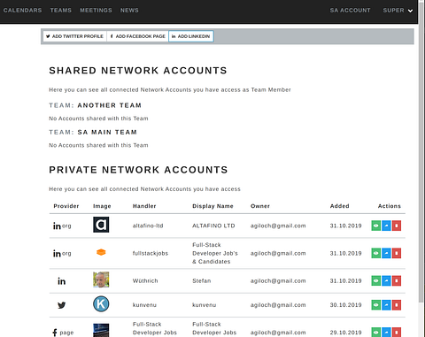Click the Add LinkedIn button
This screenshot has width=425, height=337.
click(191, 36)
